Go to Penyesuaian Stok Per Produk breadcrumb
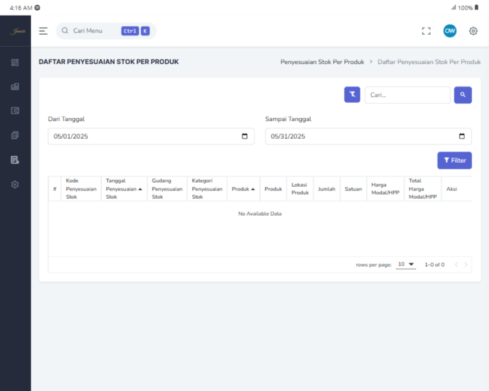 (322, 62)
